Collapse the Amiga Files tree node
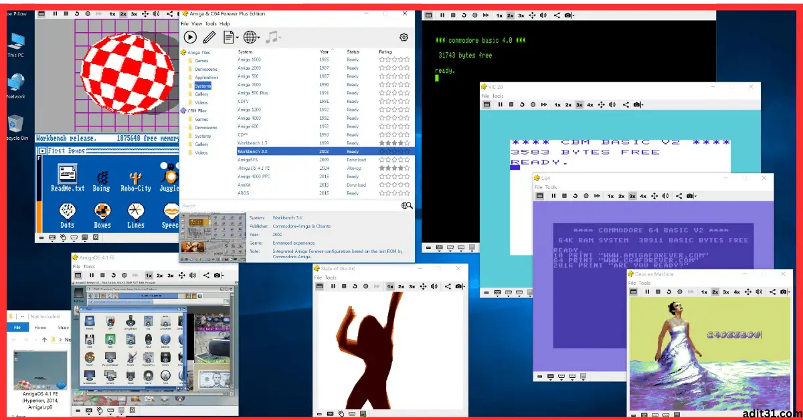The width and height of the screenshot is (803, 420). click(x=183, y=52)
